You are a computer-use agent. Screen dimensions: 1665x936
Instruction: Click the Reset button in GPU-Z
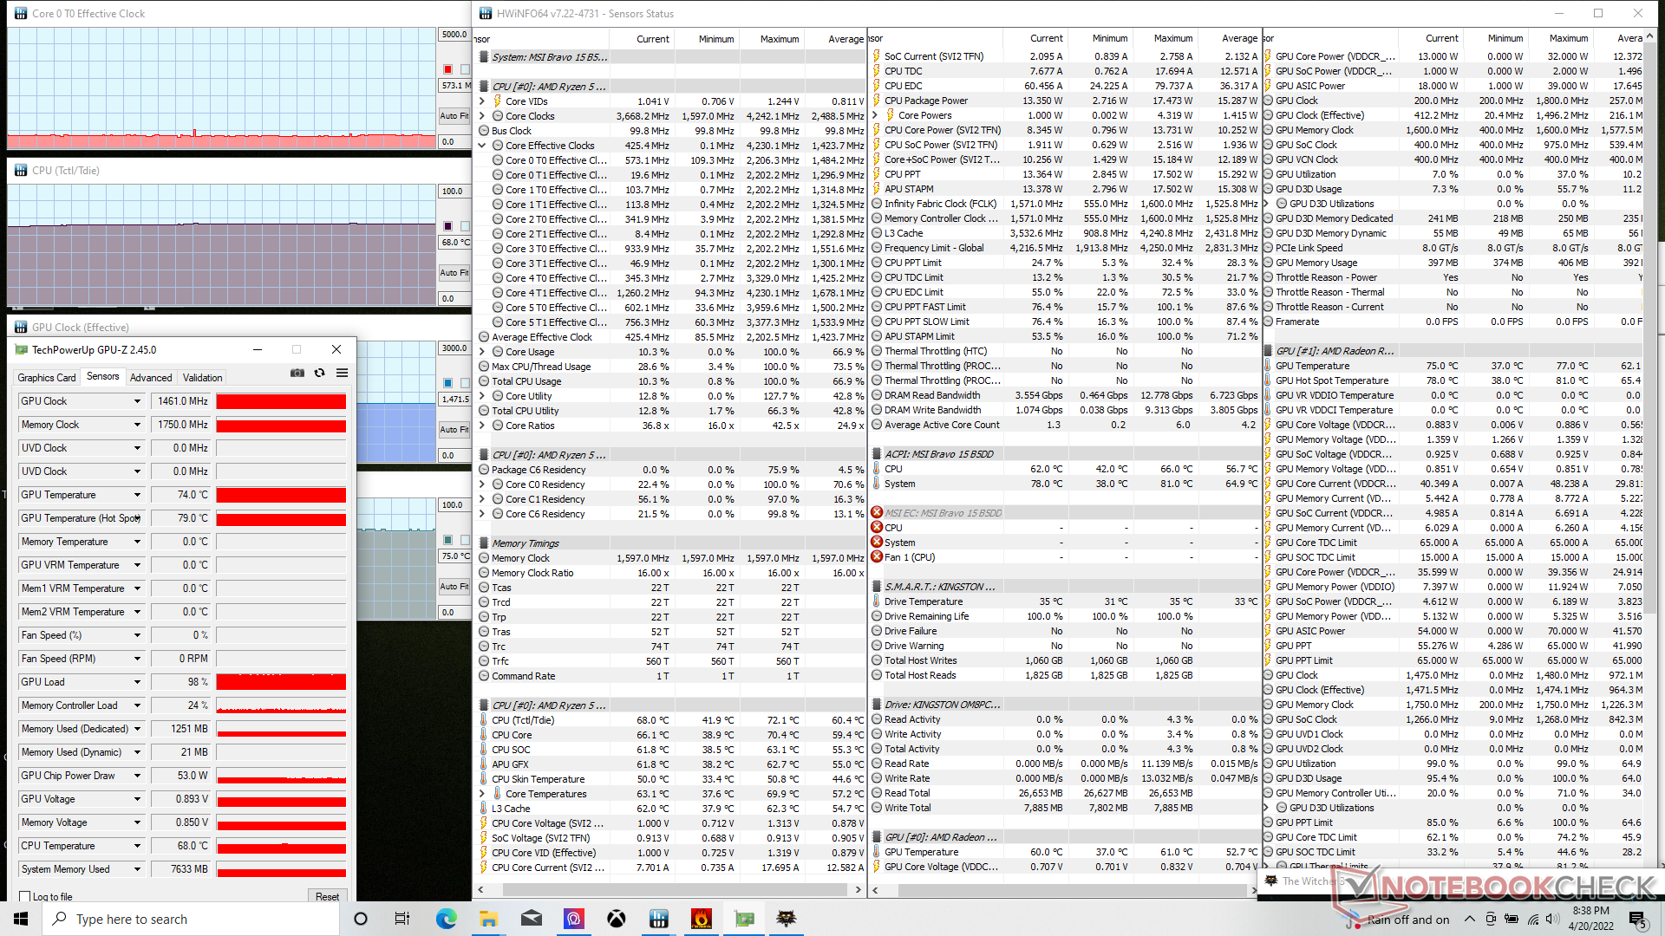coord(327,896)
